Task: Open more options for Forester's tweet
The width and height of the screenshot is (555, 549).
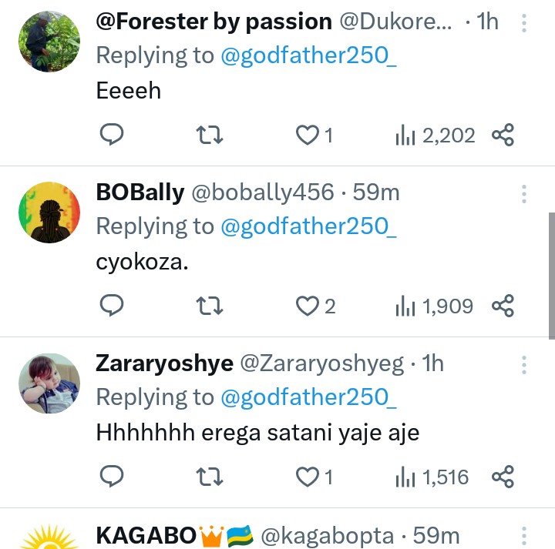Action: [x=524, y=23]
